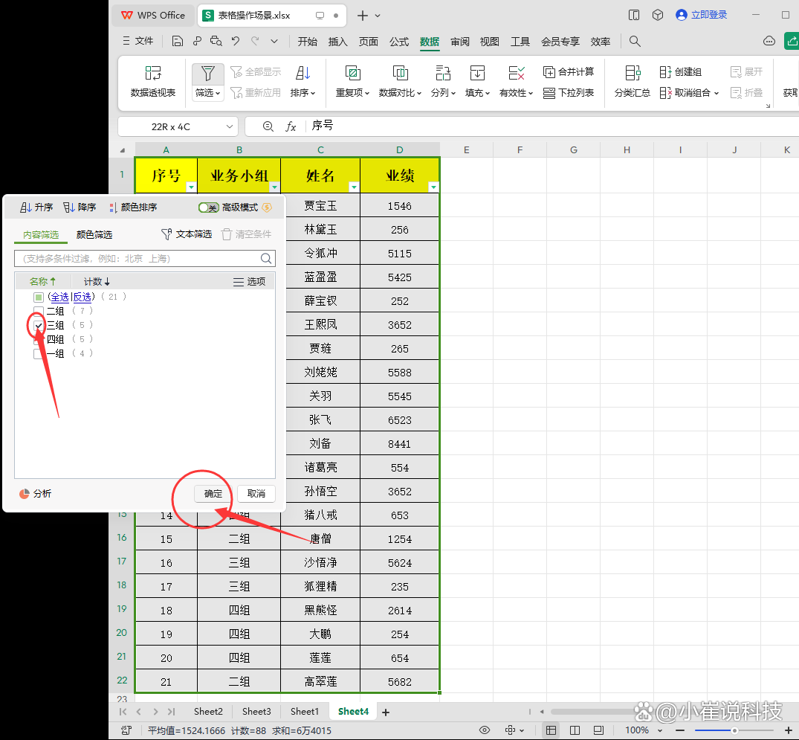Toggle the Advanced mode (高级模式) switch
The width and height of the screenshot is (799, 740).
coord(208,207)
